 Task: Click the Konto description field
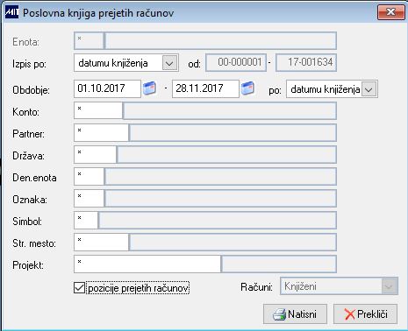[x=230, y=110]
